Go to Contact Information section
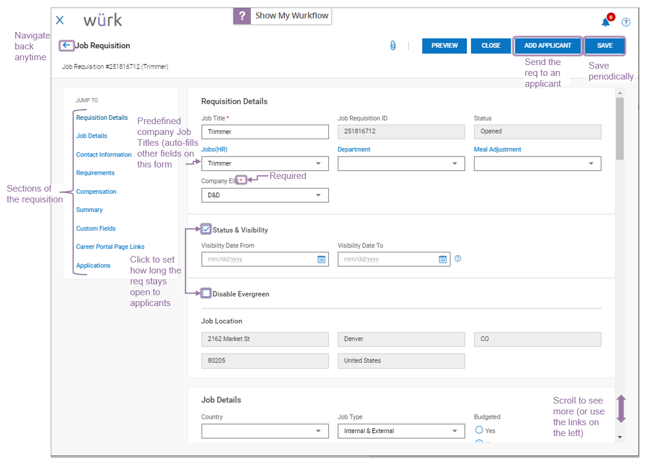 pos(104,154)
